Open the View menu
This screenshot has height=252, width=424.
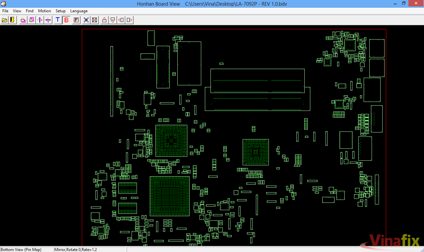click(x=17, y=11)
